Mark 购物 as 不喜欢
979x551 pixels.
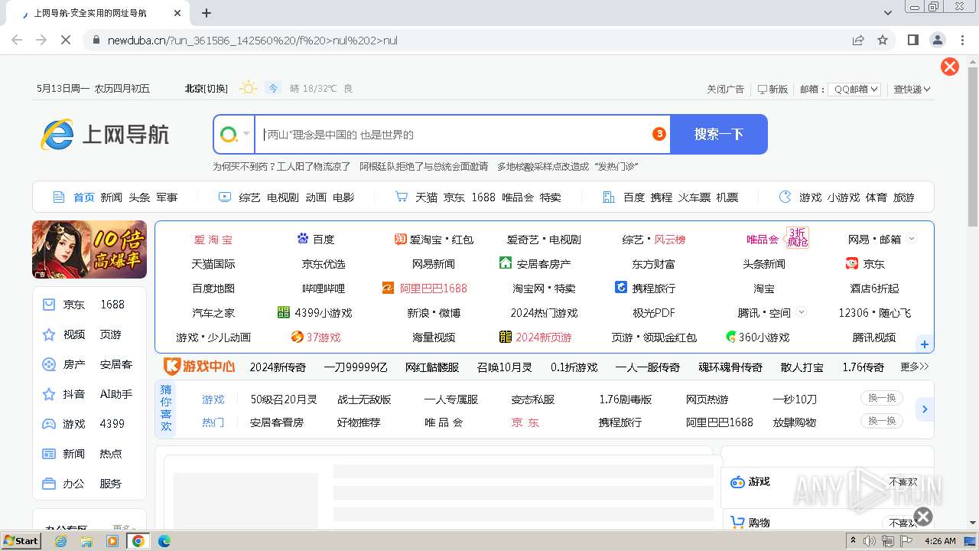point(903,523)
